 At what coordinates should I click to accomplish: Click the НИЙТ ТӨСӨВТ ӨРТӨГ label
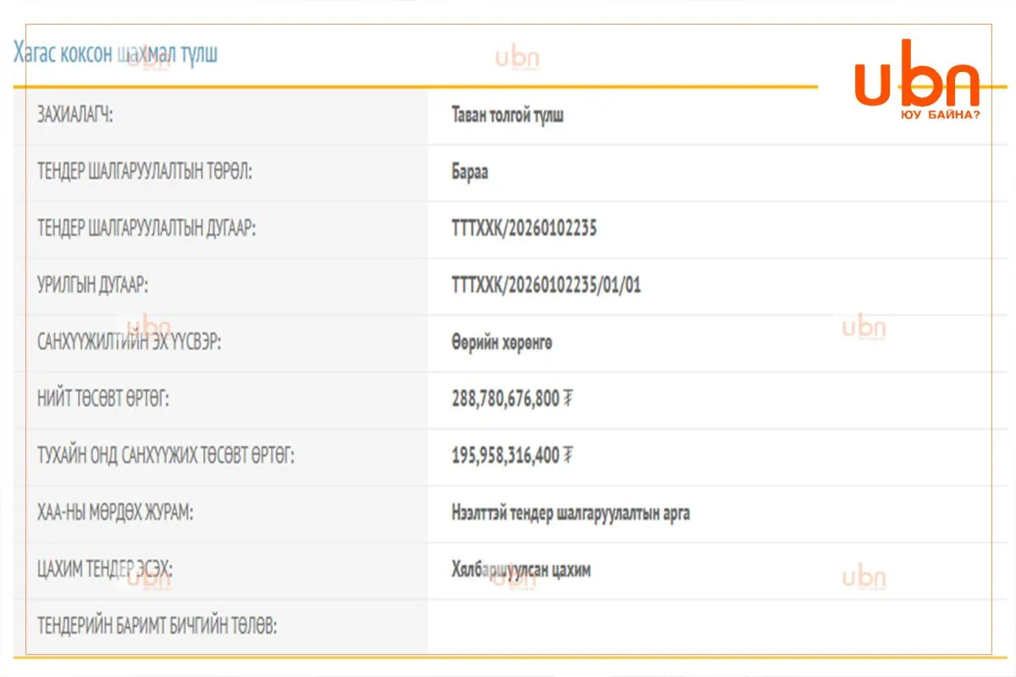pyautogui.click(x=103, y=400)
